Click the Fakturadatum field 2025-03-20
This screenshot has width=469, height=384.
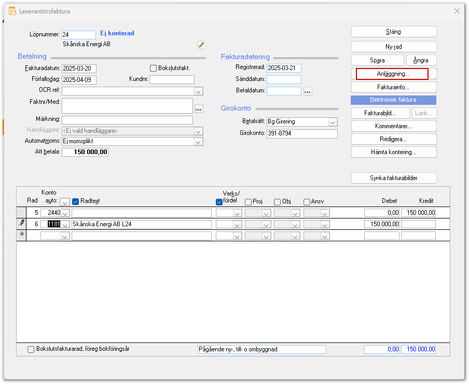pos(79,68)
